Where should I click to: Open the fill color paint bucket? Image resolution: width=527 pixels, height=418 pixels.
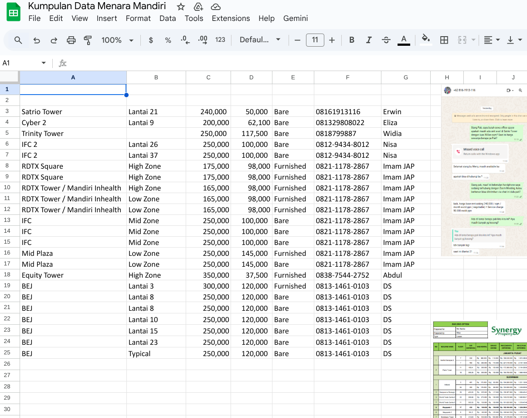(426, 39)
